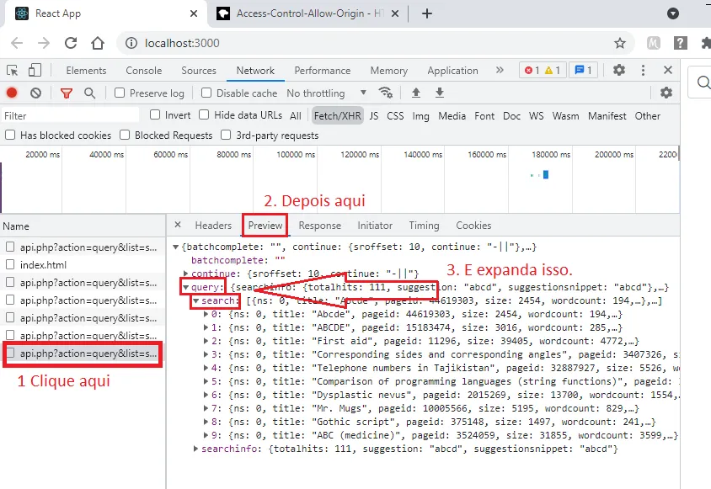711x489 pixels.
Task: Expand search result 7 Mr. Mugs
Action: pos(206,408)
